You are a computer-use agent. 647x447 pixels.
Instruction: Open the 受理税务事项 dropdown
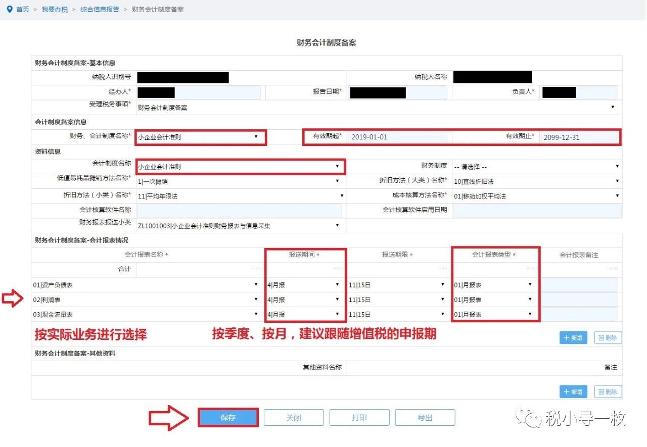point(377,107)
